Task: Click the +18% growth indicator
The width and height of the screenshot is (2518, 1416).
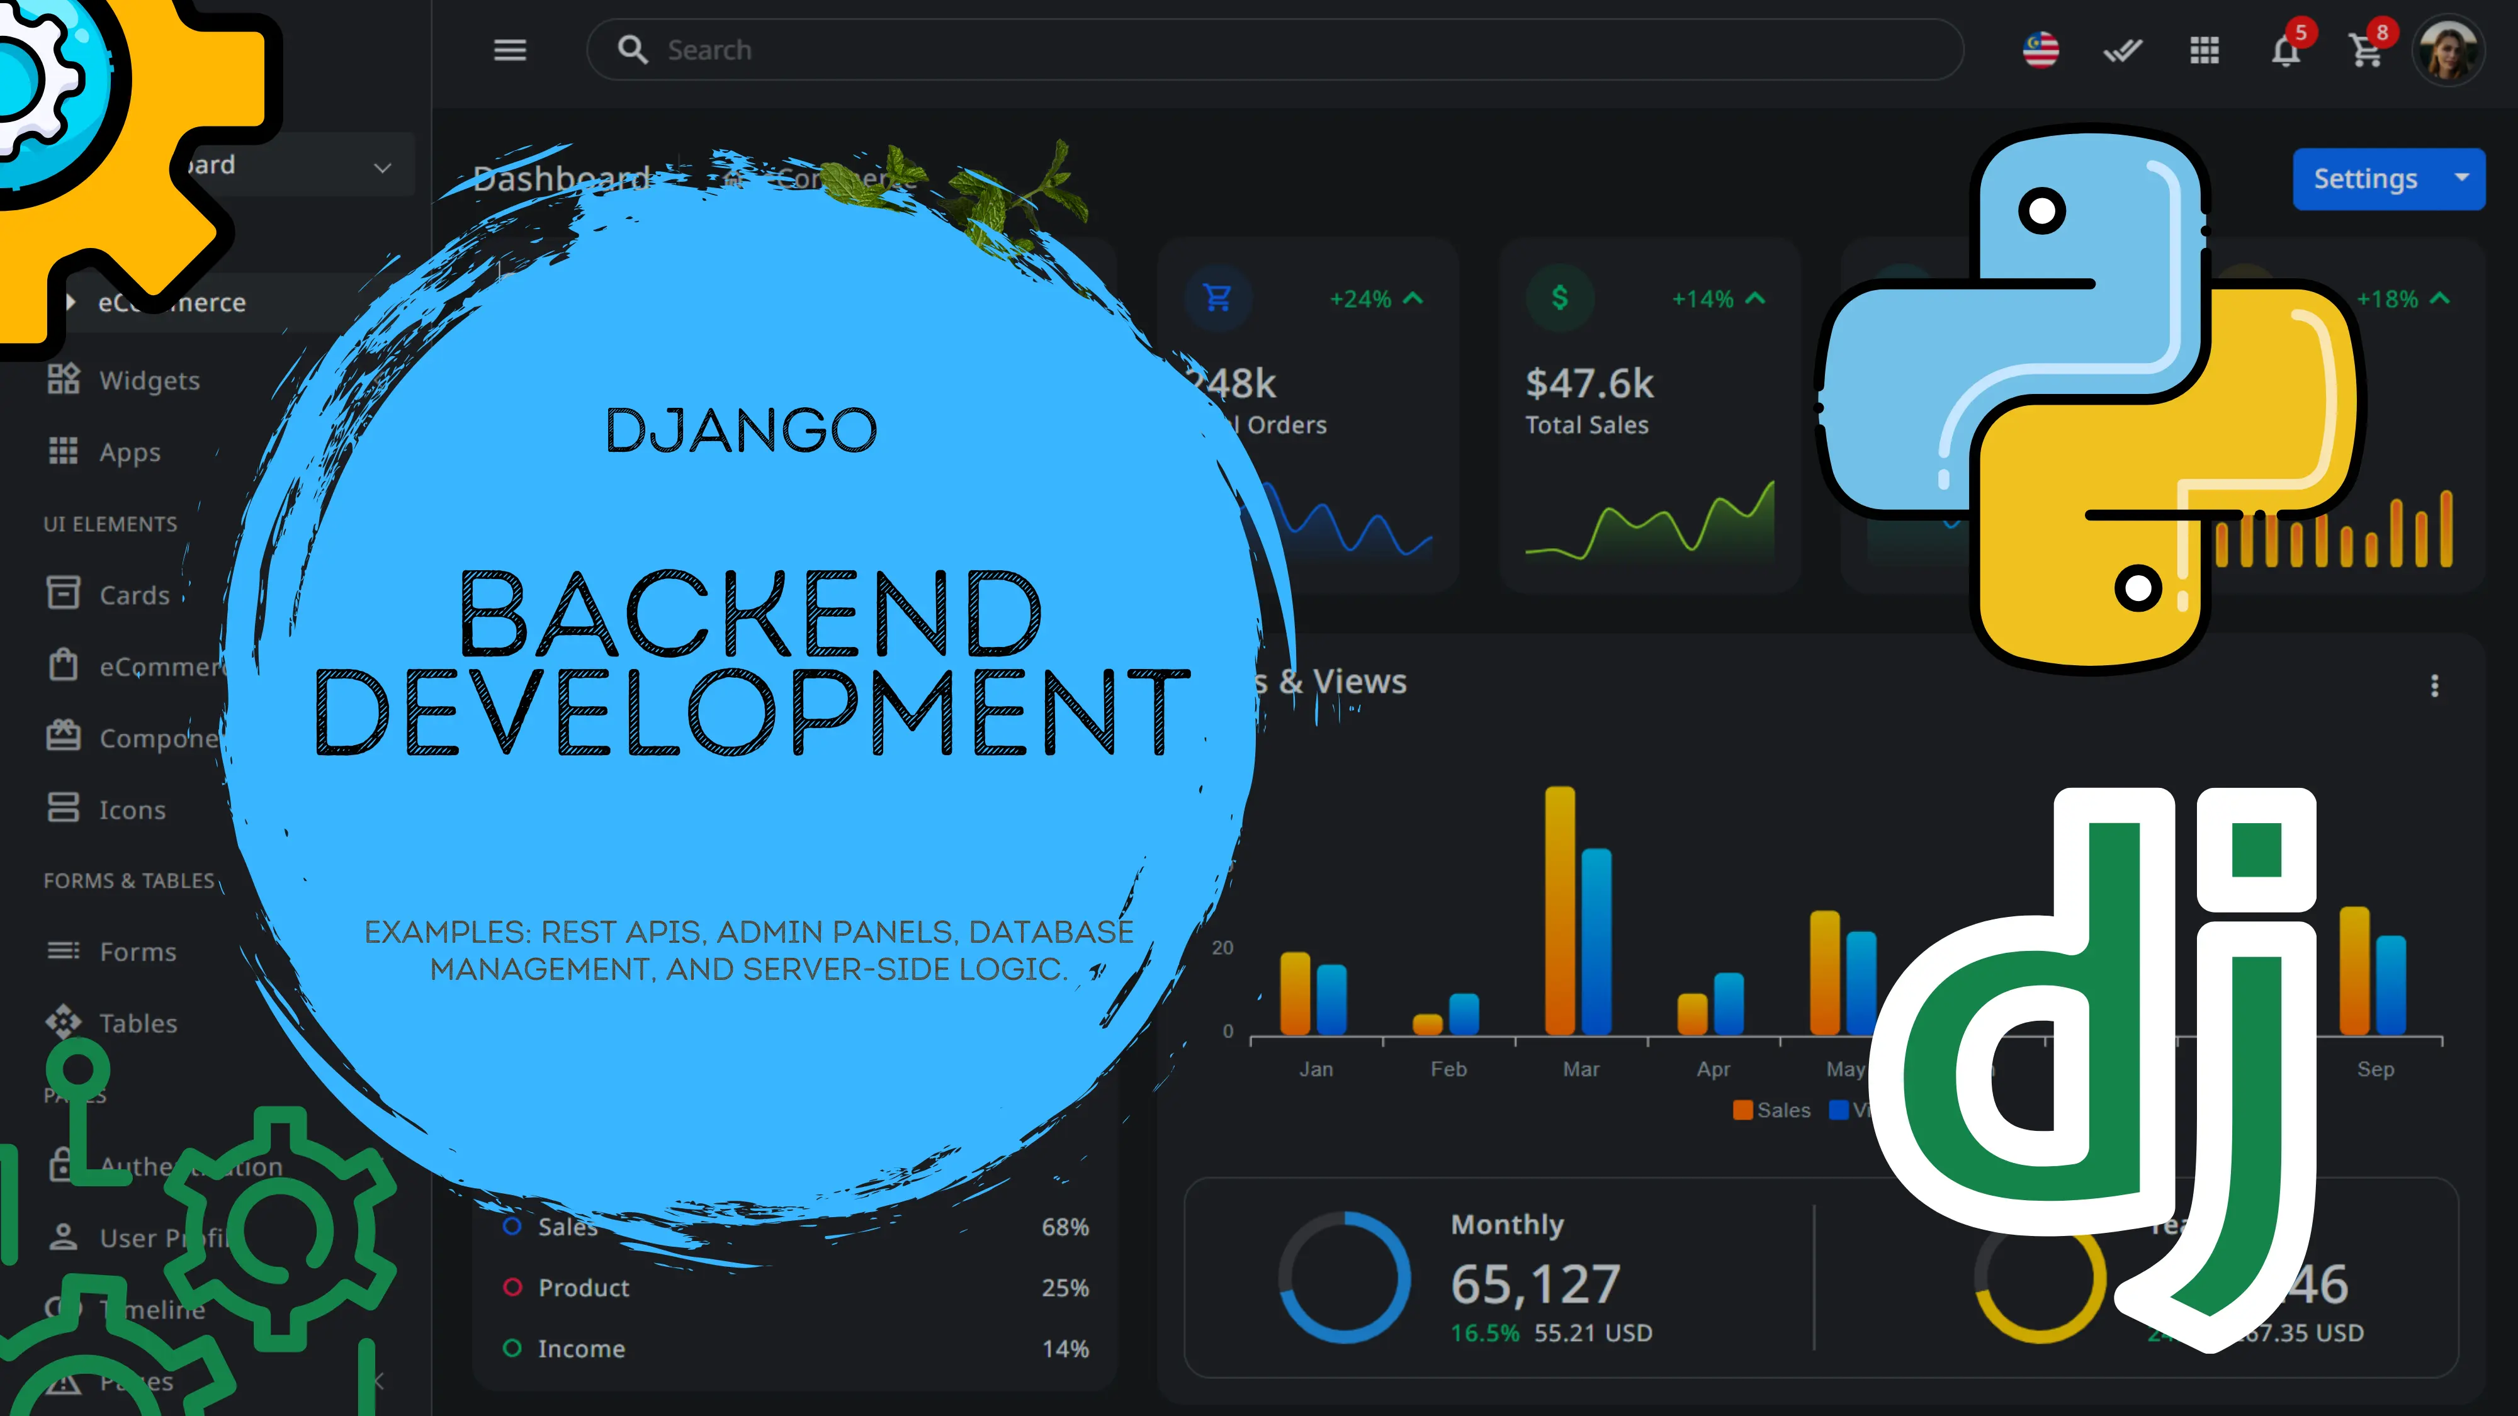Action: point(2403,298)
